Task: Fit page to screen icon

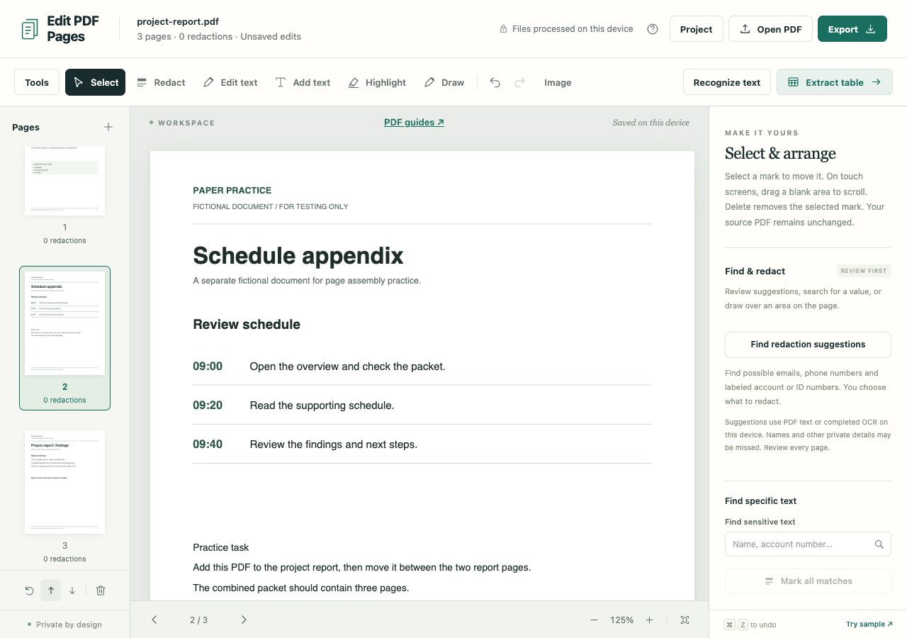Action: pyautogui.click(x=685, y=620)
